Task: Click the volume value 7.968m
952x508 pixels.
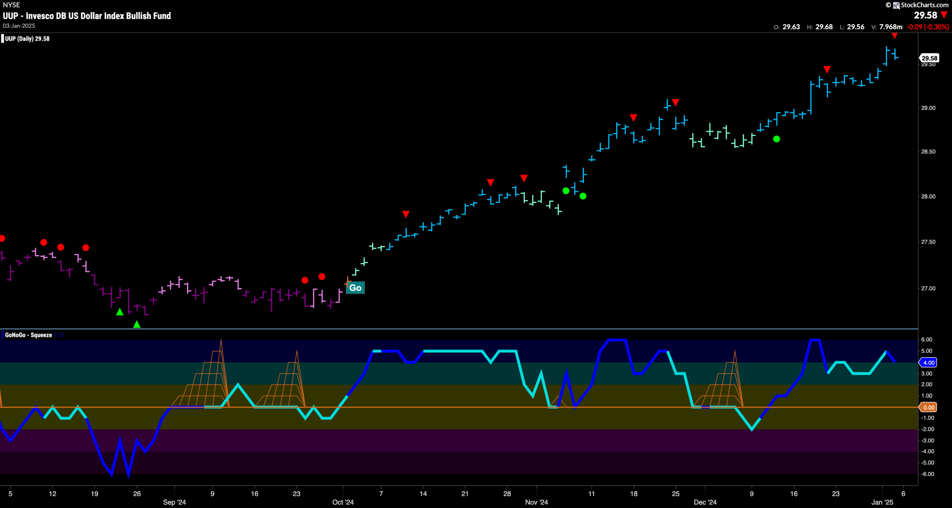Action: point(891,27)
